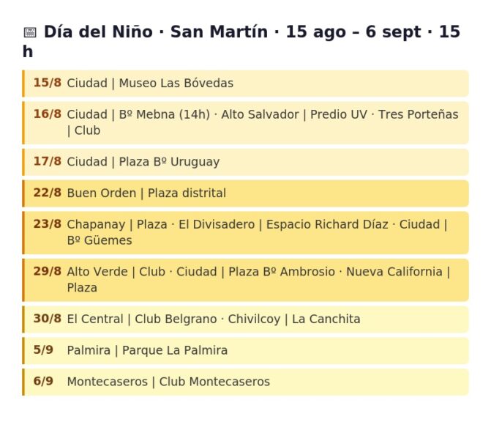This screenshot has width=491, height=422.
Task: Open the 6/9 Club Montecaseros entry
Action: coord(246,382)
